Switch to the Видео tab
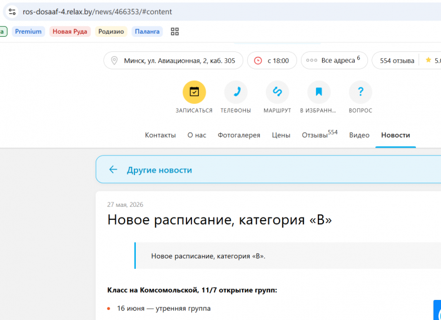Image resolution: width=441 pixels, height=320 pixels. pos(359,135)
